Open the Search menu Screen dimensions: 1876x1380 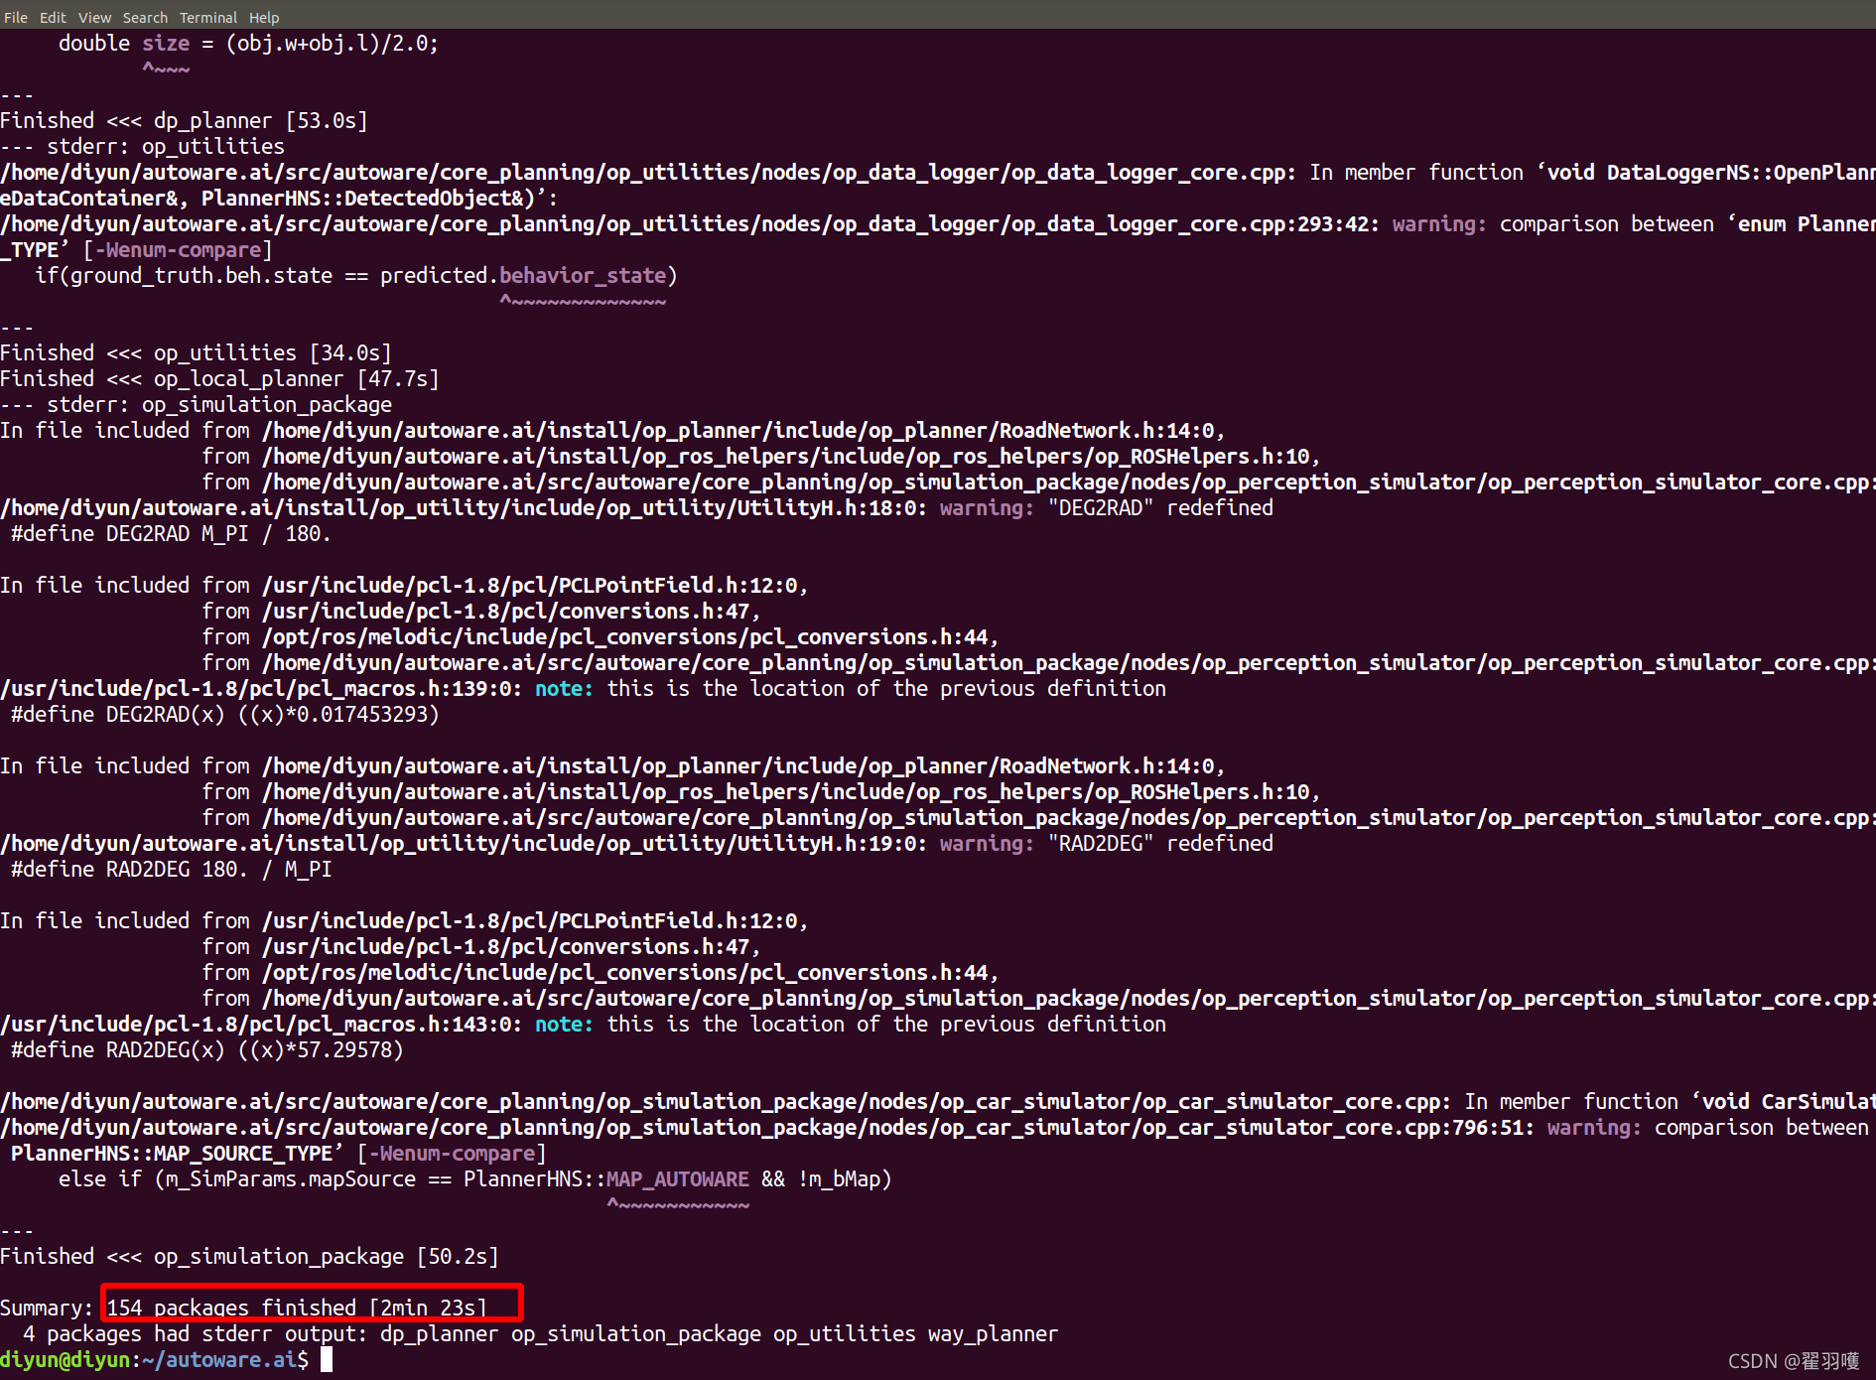pos(145,17)
